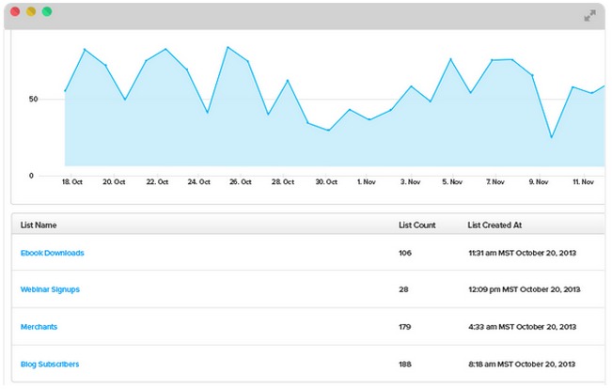
Task: Select the count 106 for Ebook Downloads
Action: click(405, 253)
